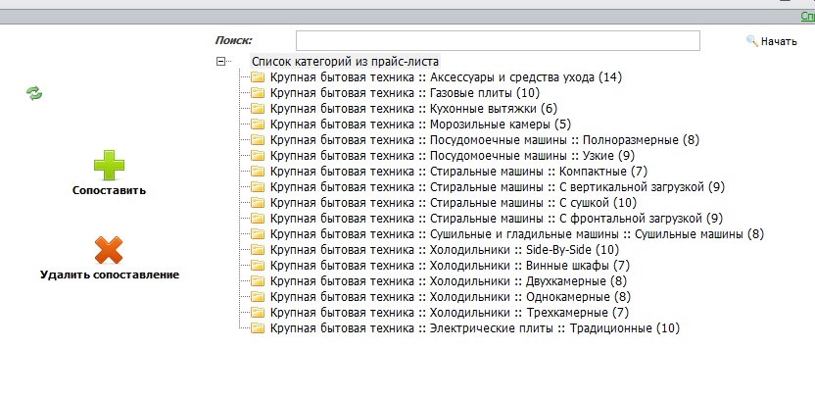815x400 pixels.
Task: Click folder icon of С вертикальной загрузкой row
Action: (258, 186)
